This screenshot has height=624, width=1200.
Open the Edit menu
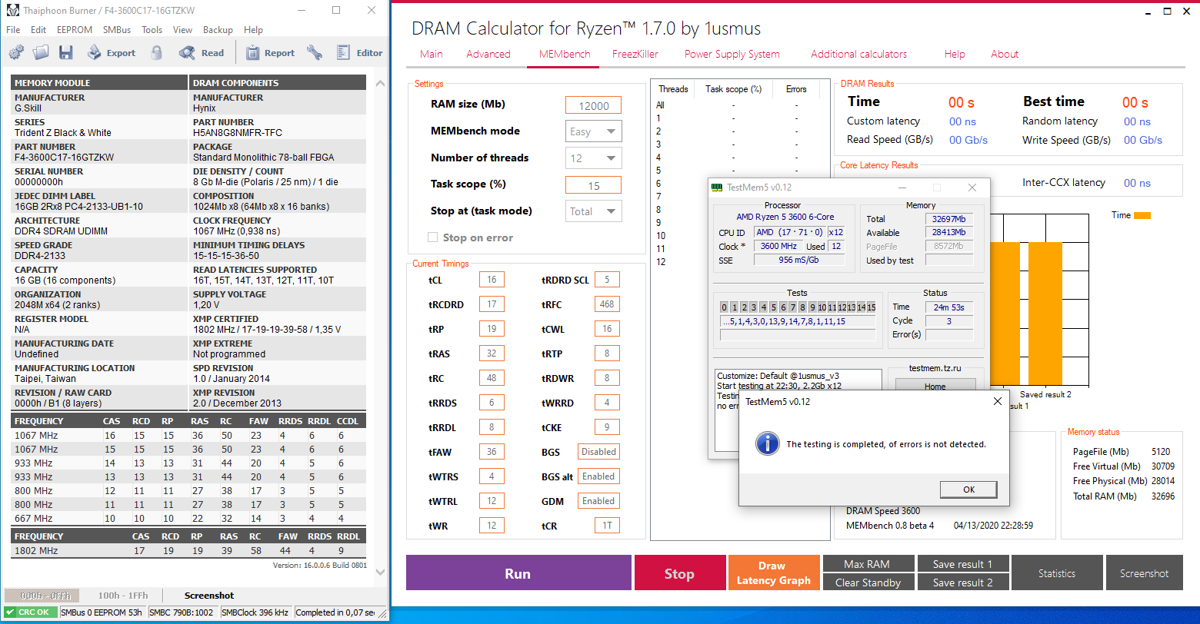click(x=38, y=30)
